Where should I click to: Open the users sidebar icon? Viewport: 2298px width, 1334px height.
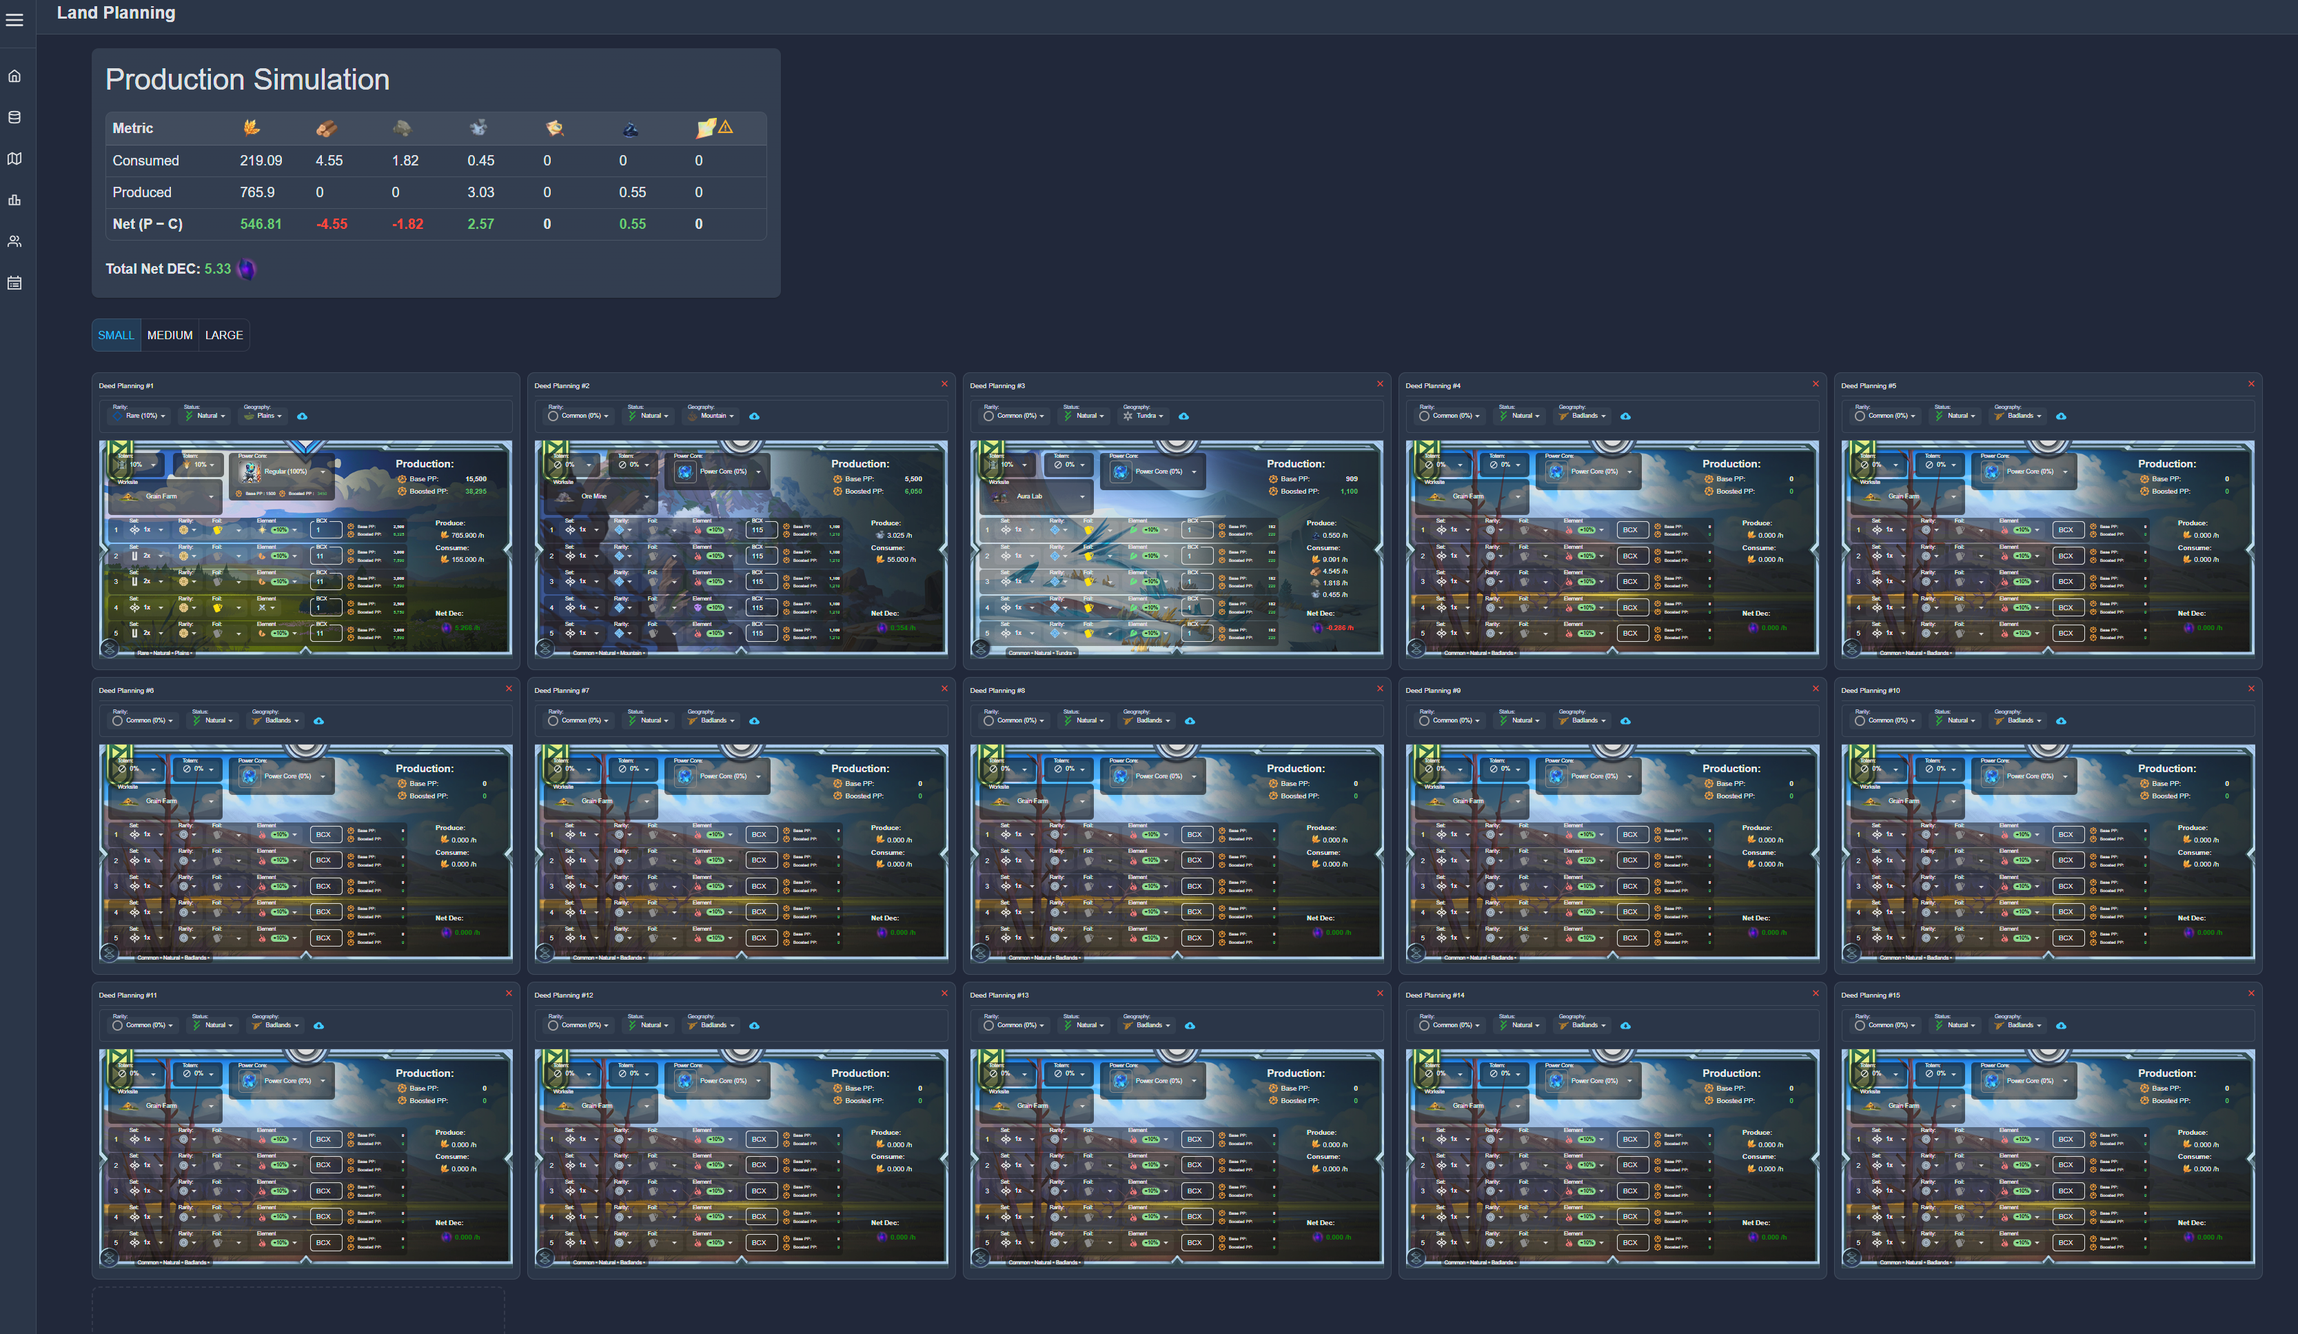click(14, 241)
